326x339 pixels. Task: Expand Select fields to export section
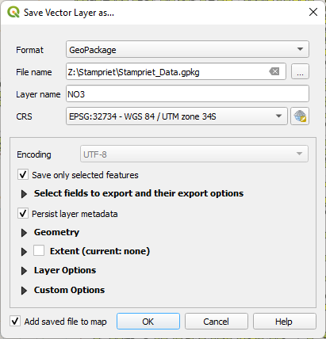[24, 194]
